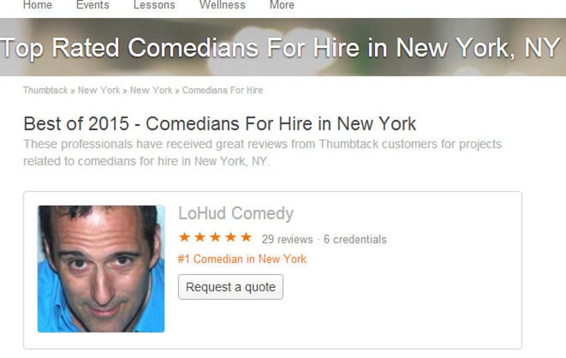Open the Comedians For Hire breadcrumb
This screenshot has width=566, height=358.
point(222,90)
